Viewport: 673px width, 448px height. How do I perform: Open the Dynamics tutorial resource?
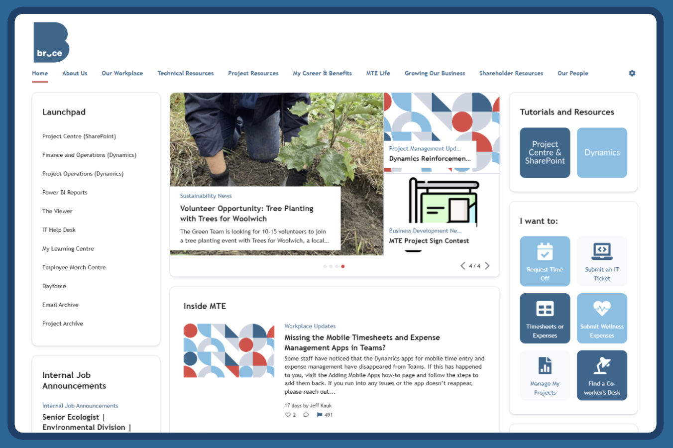coord(602,153)
